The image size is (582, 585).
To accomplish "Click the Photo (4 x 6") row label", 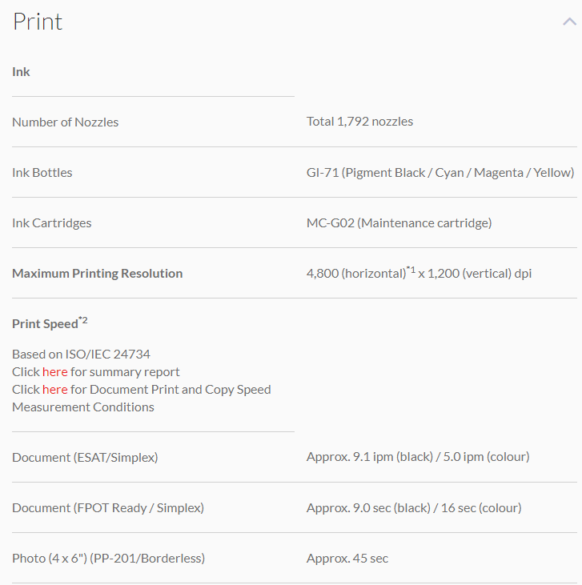I will point(108,559).
